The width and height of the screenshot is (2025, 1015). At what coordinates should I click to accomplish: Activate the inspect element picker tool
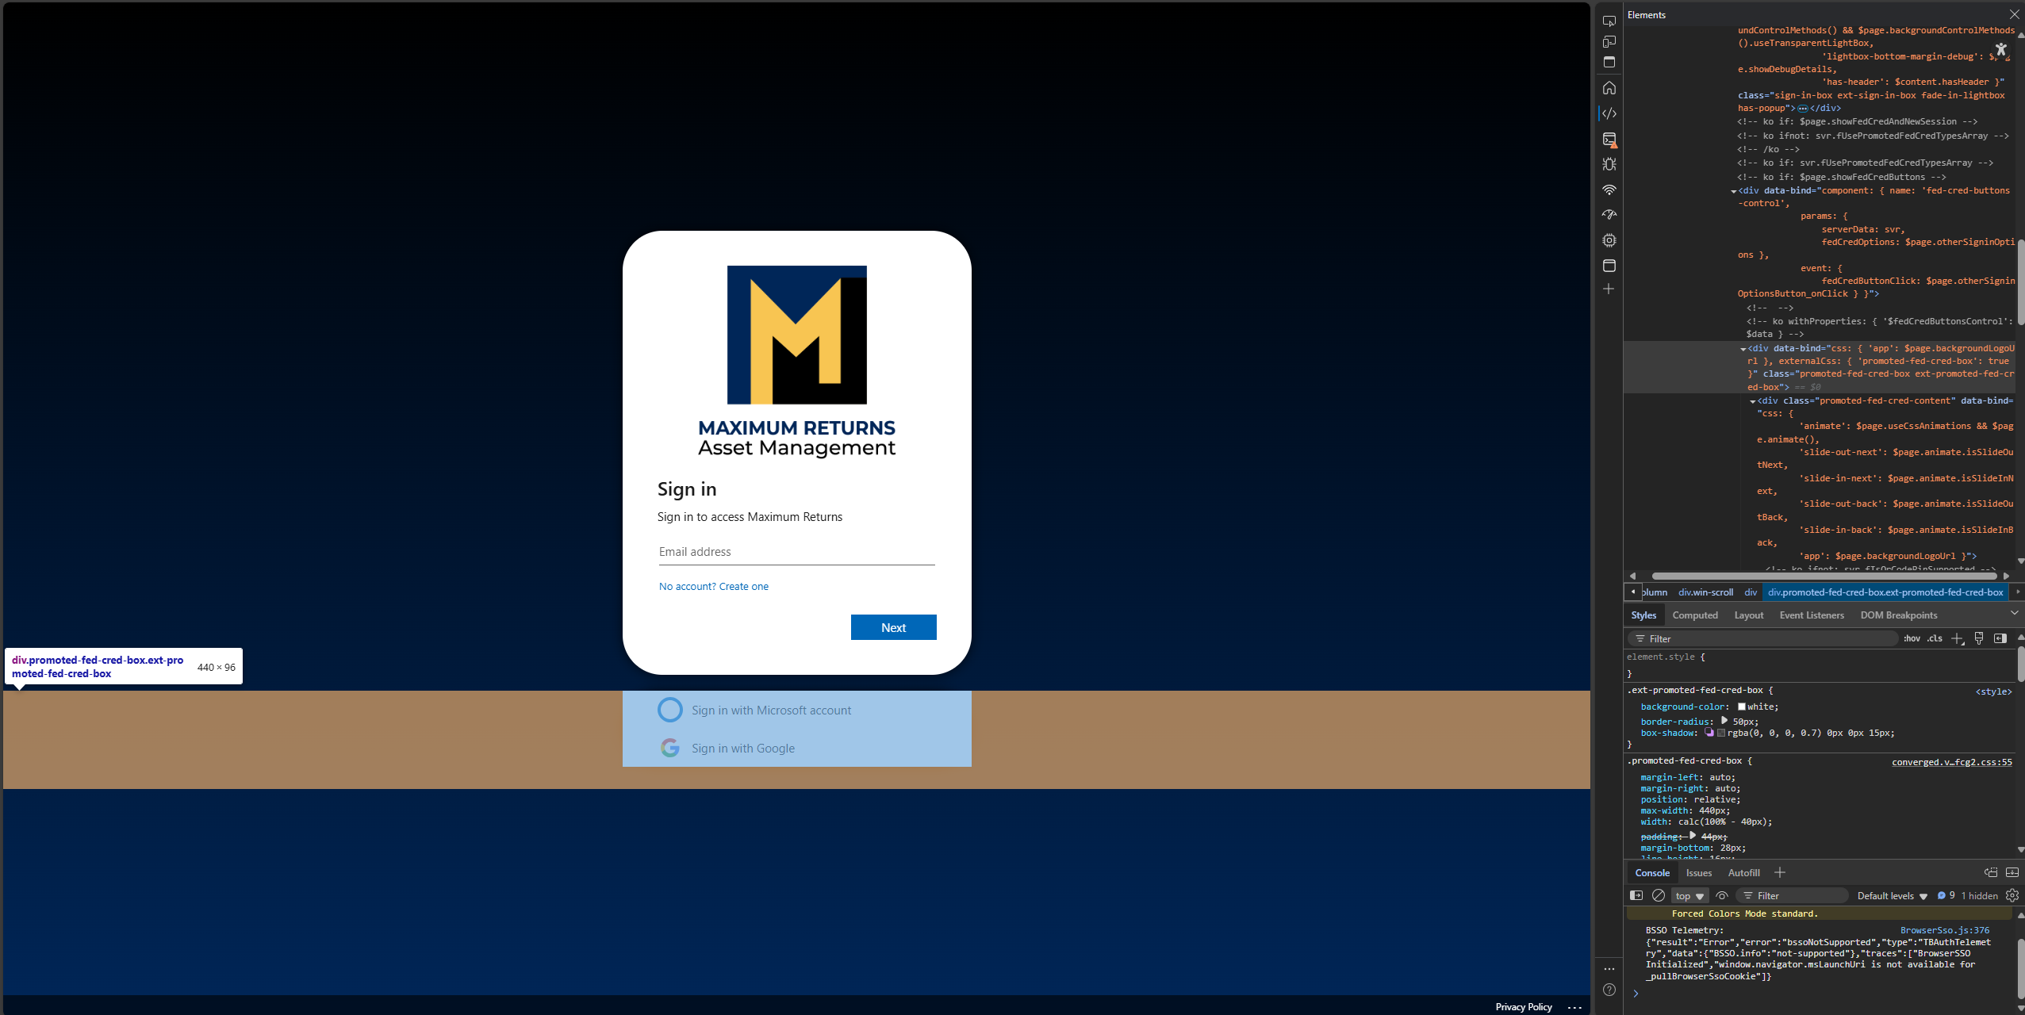click(1609, 21)
